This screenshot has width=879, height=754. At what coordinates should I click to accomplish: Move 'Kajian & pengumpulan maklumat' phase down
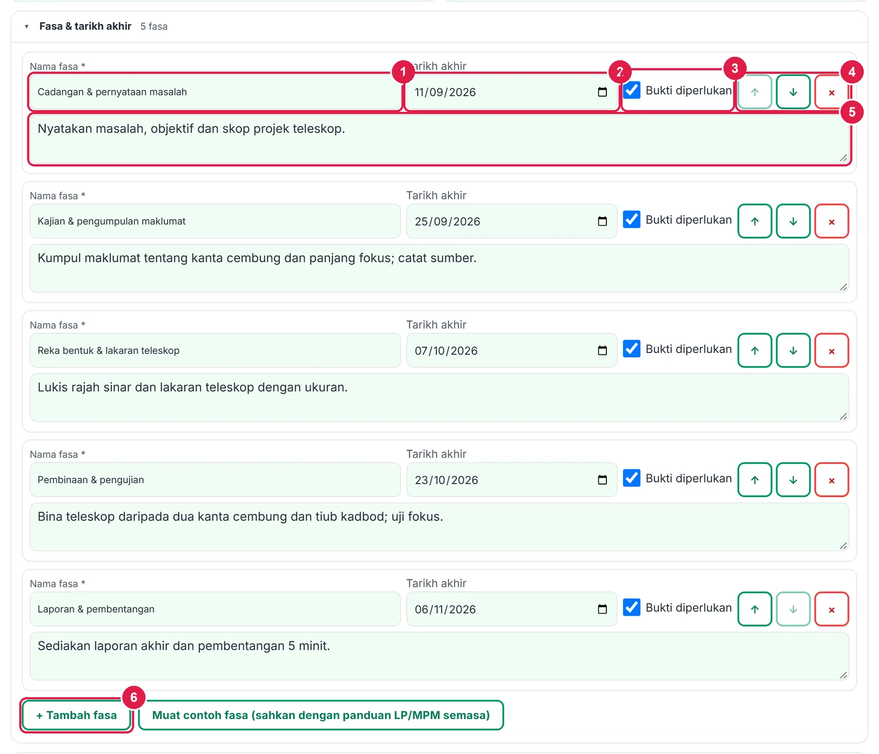click(793, 221)
